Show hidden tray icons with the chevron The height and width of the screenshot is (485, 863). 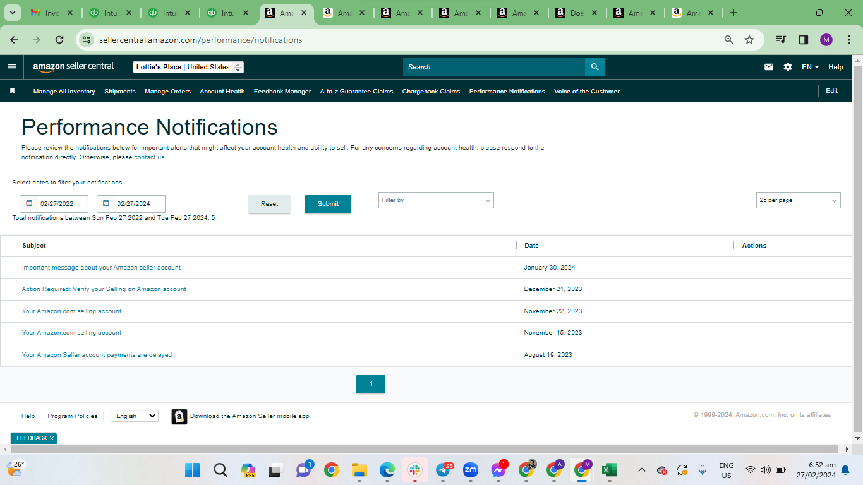pyautogui.click(x=642, y=470)
